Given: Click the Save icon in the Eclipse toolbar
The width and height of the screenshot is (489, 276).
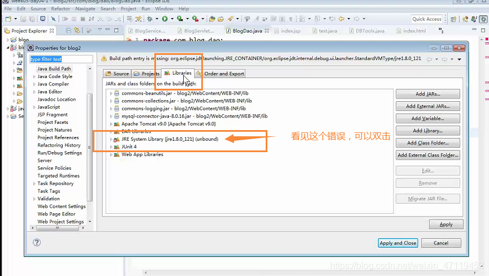Looking at the screenshot, I should pyautogui.click(x=23, y=19).
